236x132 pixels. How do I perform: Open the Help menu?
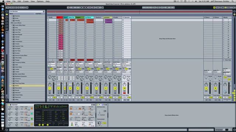coord(48,1)
